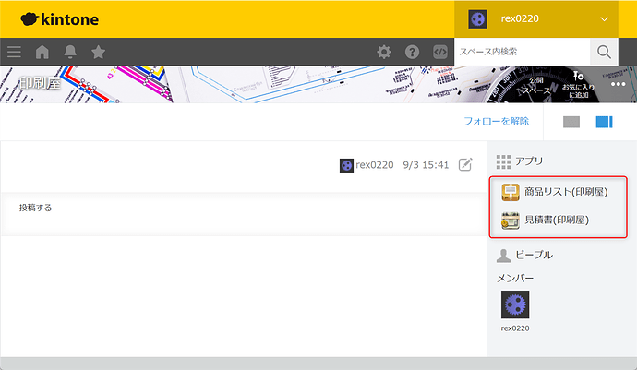Click the フォローを解除 unfollow link
This screenshot has width=637, height=370.
[x=496, y=121]
